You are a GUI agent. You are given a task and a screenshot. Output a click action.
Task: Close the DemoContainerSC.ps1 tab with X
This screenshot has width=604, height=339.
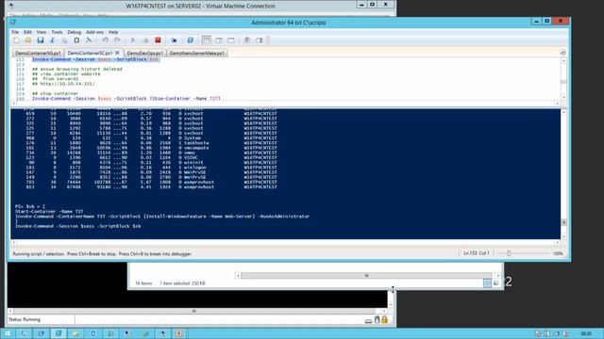117,53
